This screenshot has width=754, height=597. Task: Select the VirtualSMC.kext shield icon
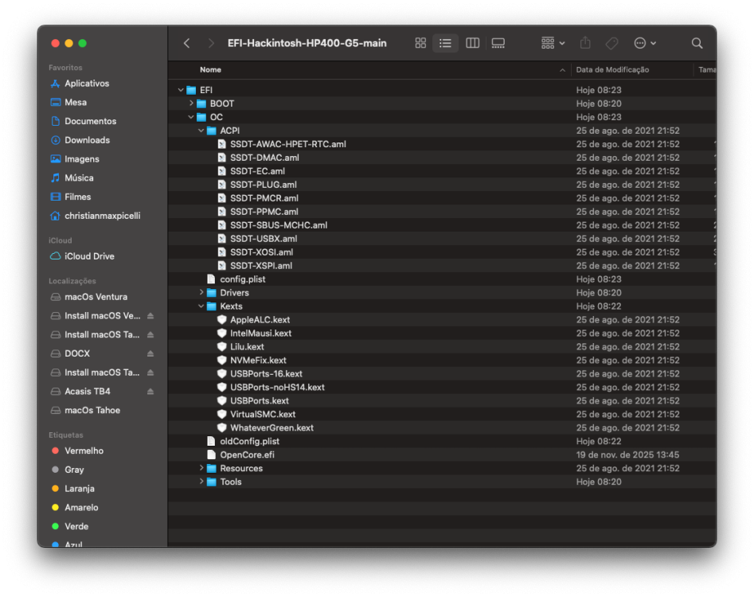(x=221, y=414)
